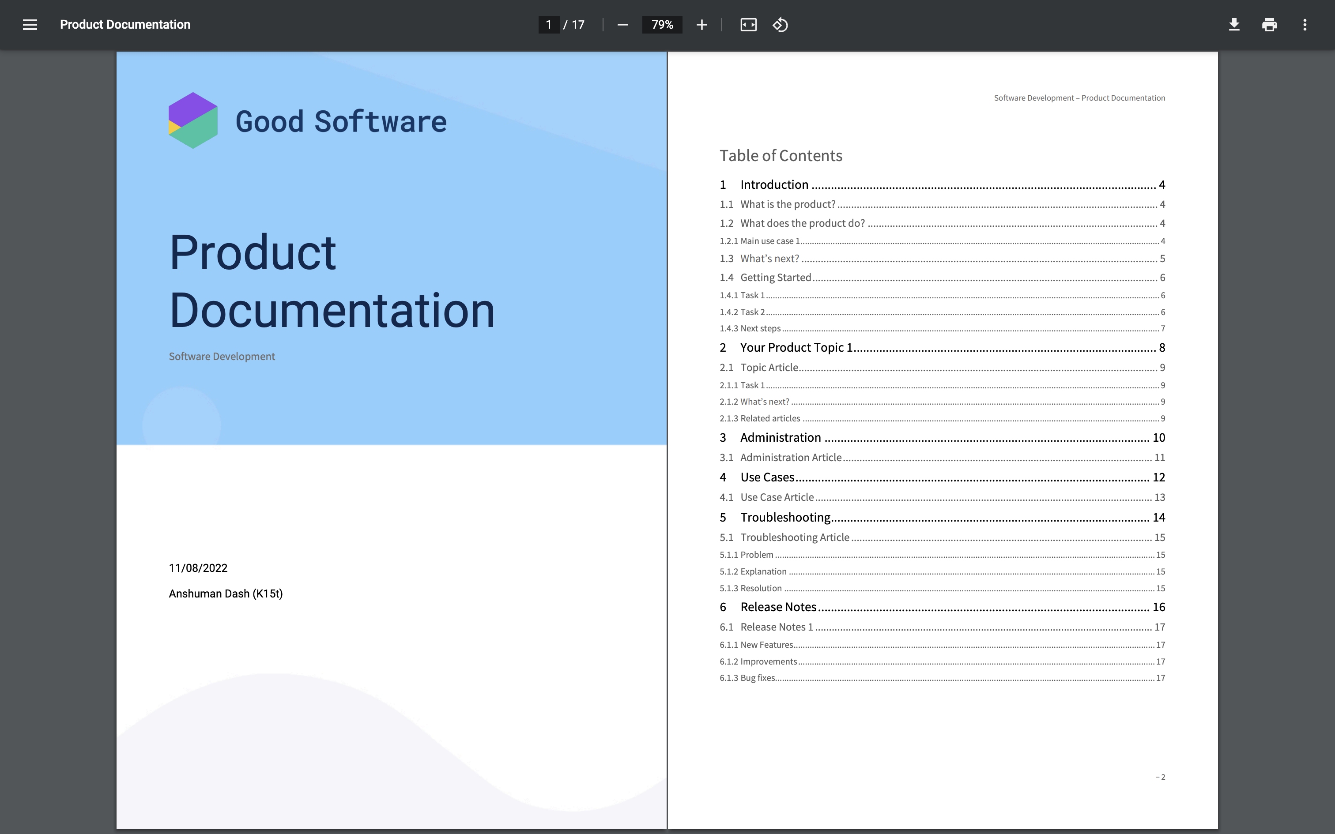1335x834 pixels.
Task: Click the zoom in plus icon
Action: point(701,25)
